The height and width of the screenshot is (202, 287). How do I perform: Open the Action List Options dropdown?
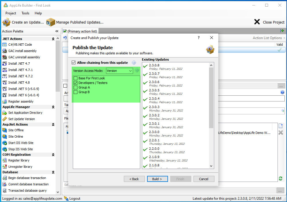269,38
